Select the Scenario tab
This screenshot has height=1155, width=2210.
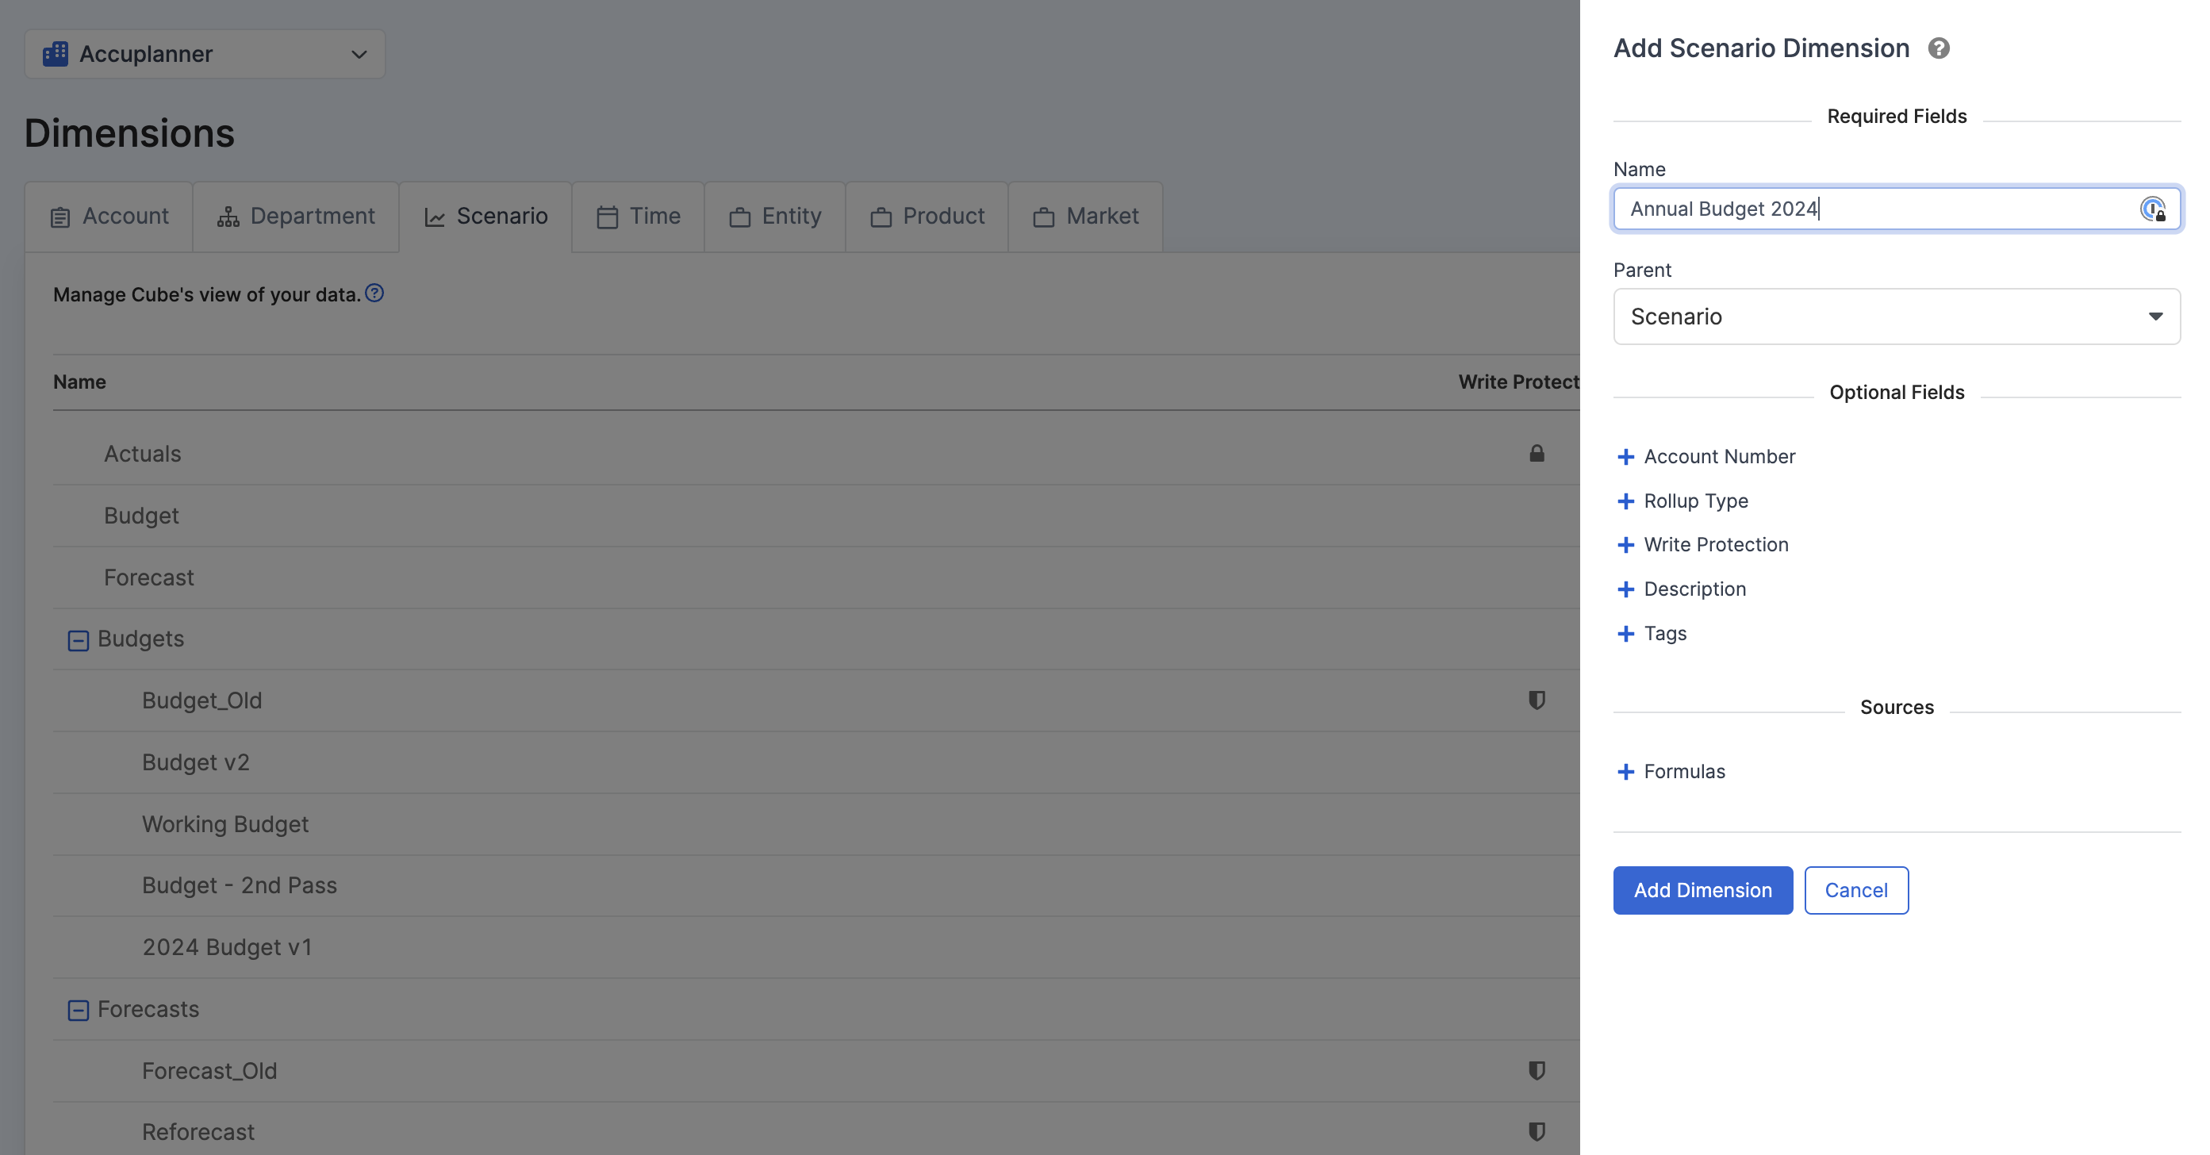click(485, 217)
